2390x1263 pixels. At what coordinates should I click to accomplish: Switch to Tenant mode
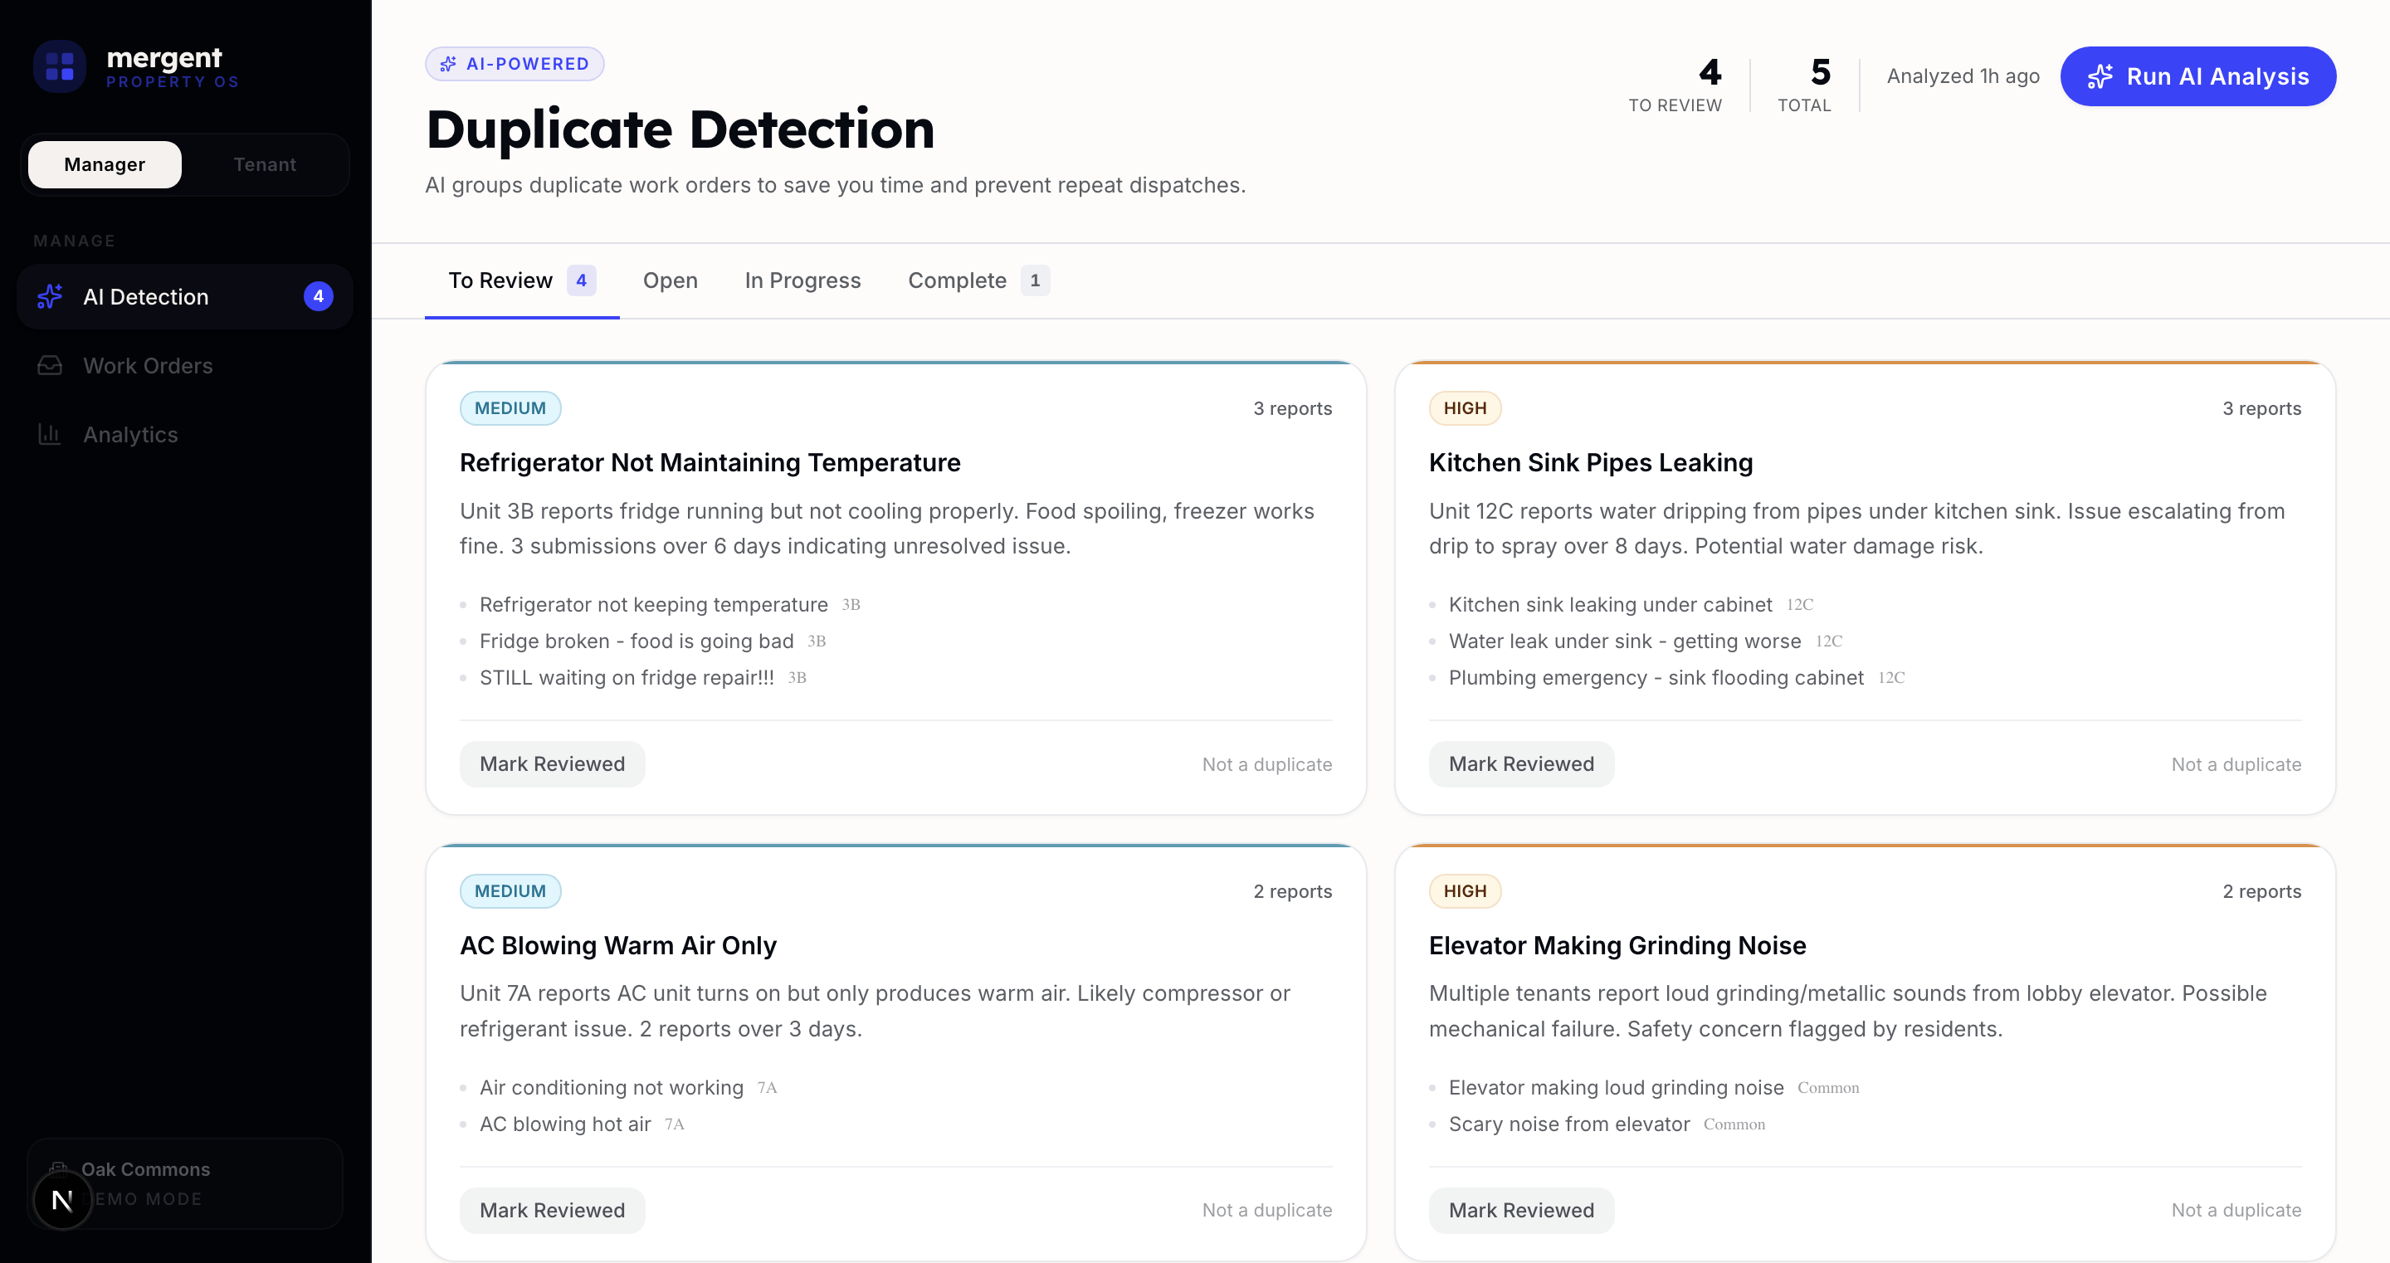click(265, 164)
